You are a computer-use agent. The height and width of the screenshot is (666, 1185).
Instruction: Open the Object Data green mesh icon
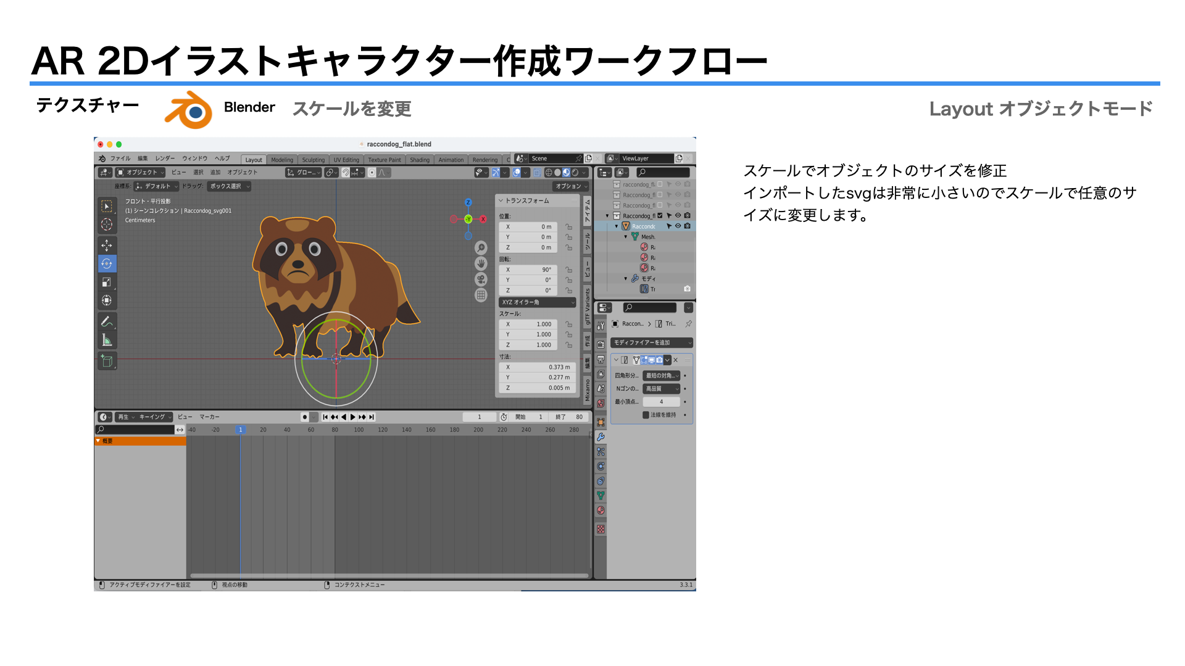click(601, 496)
